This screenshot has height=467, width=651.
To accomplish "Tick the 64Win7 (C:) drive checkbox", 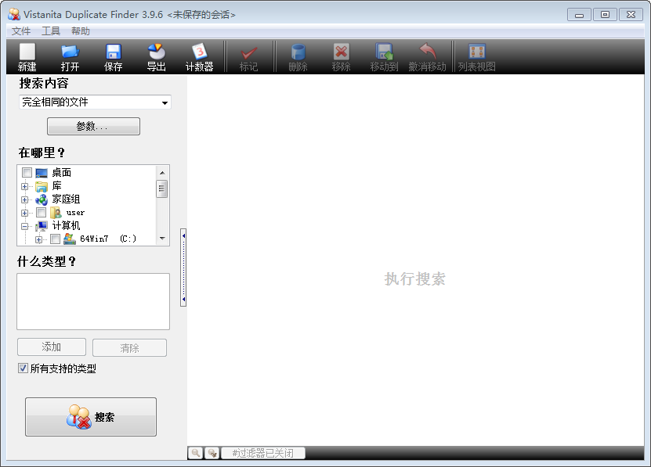I will pos(55,239).
